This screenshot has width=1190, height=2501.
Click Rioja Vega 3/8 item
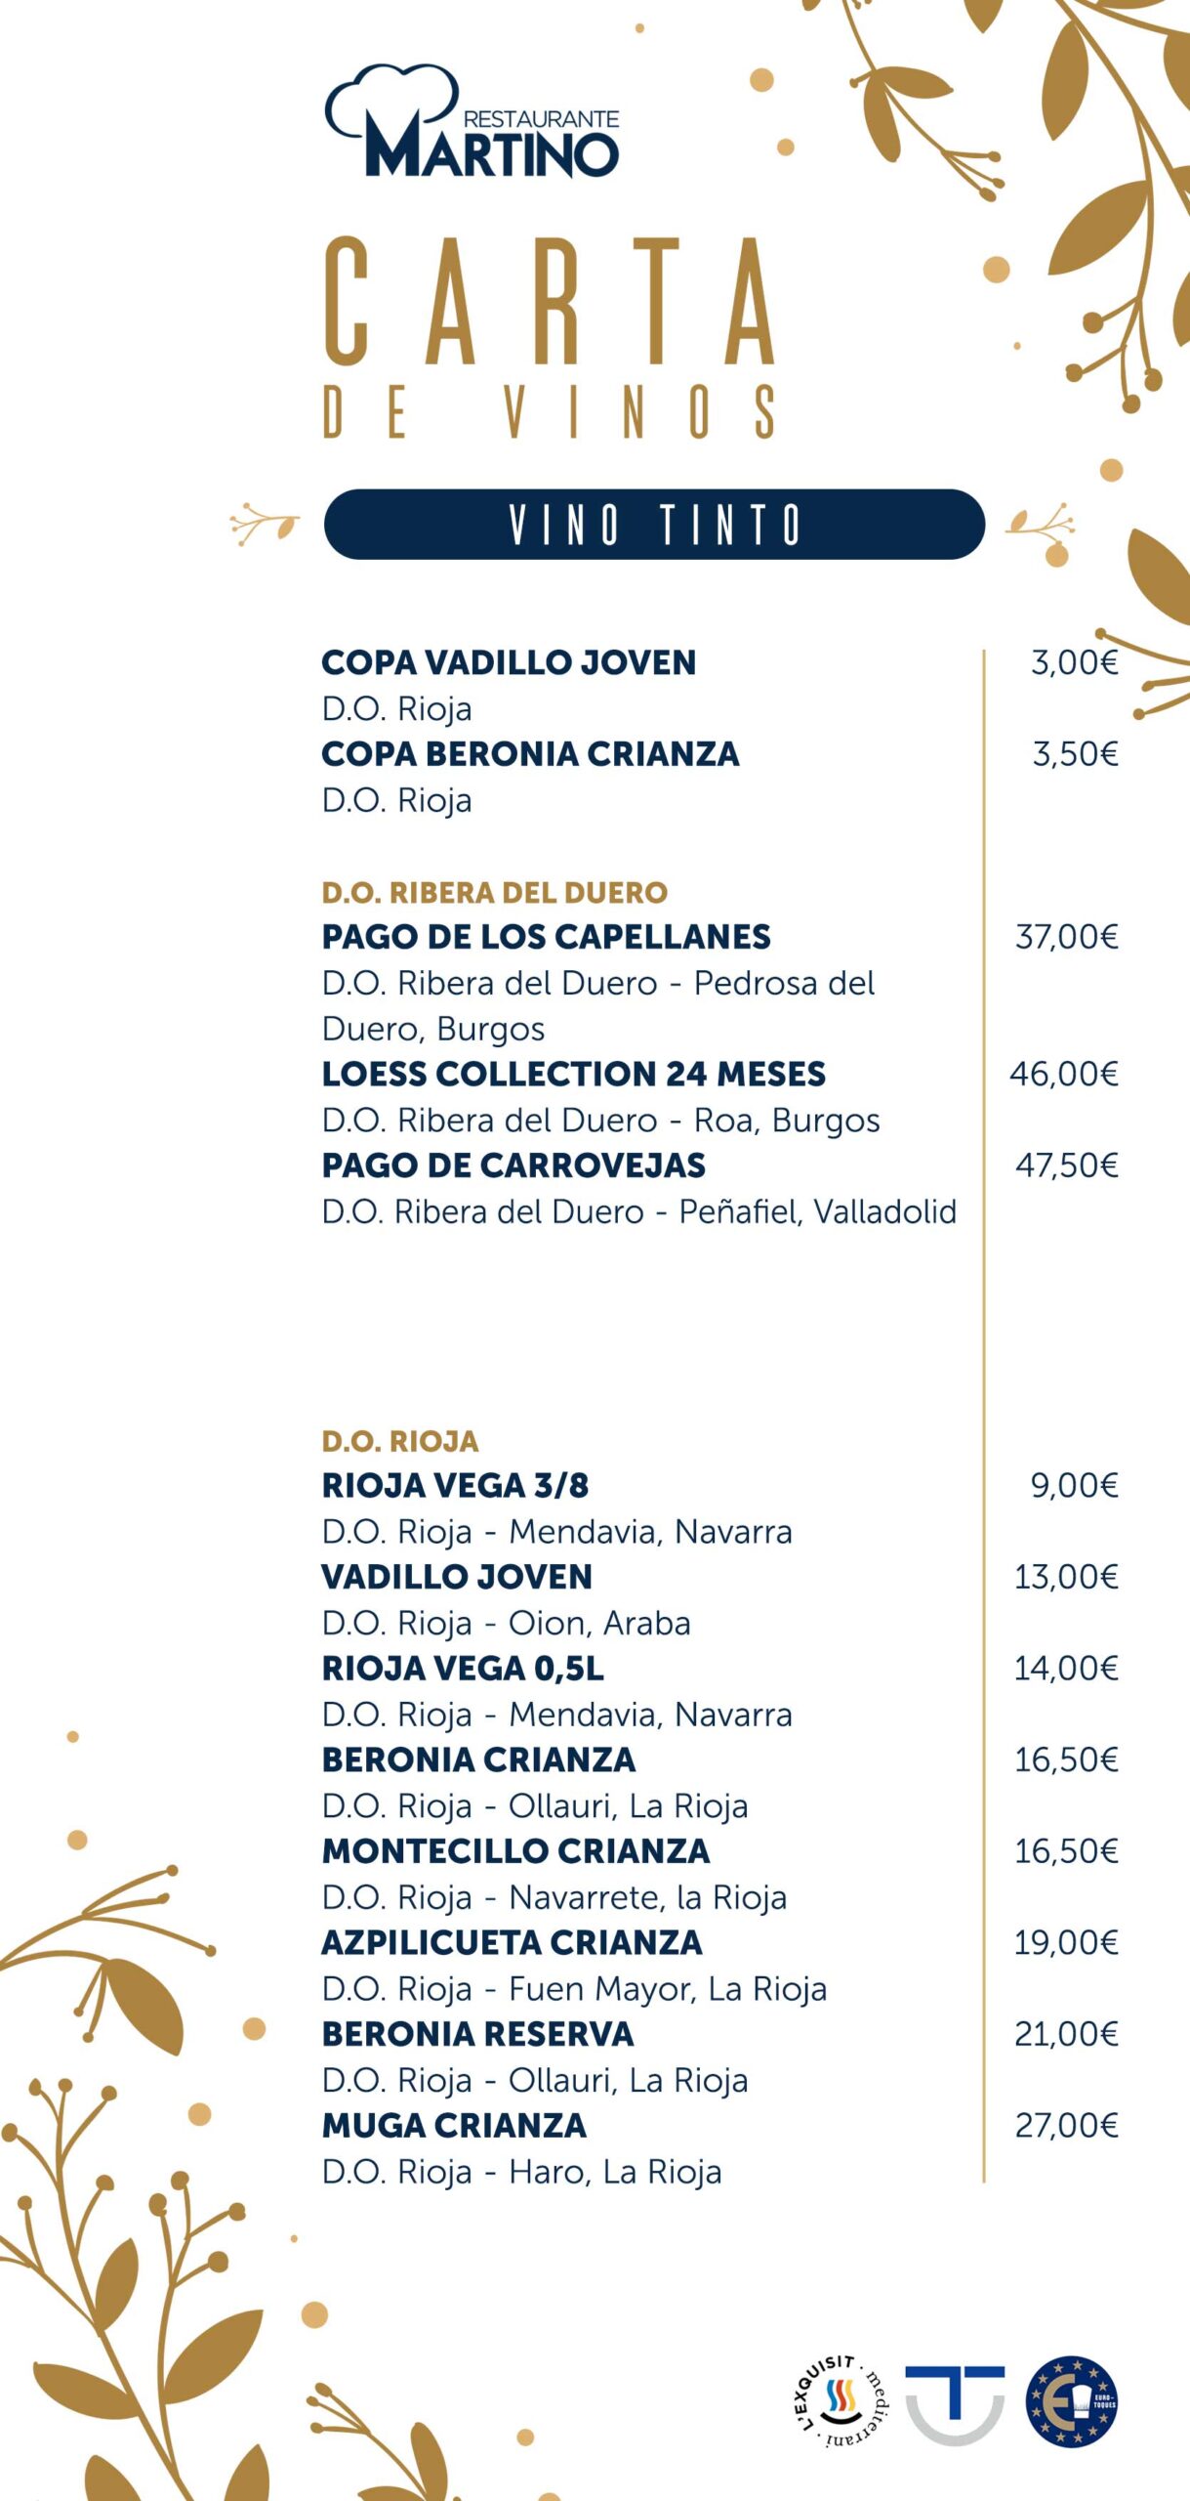tap(455, 1486)
